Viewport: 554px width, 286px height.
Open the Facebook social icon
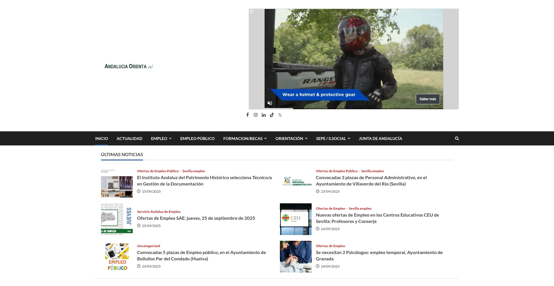pyautogui.click(x=248, y=115)
